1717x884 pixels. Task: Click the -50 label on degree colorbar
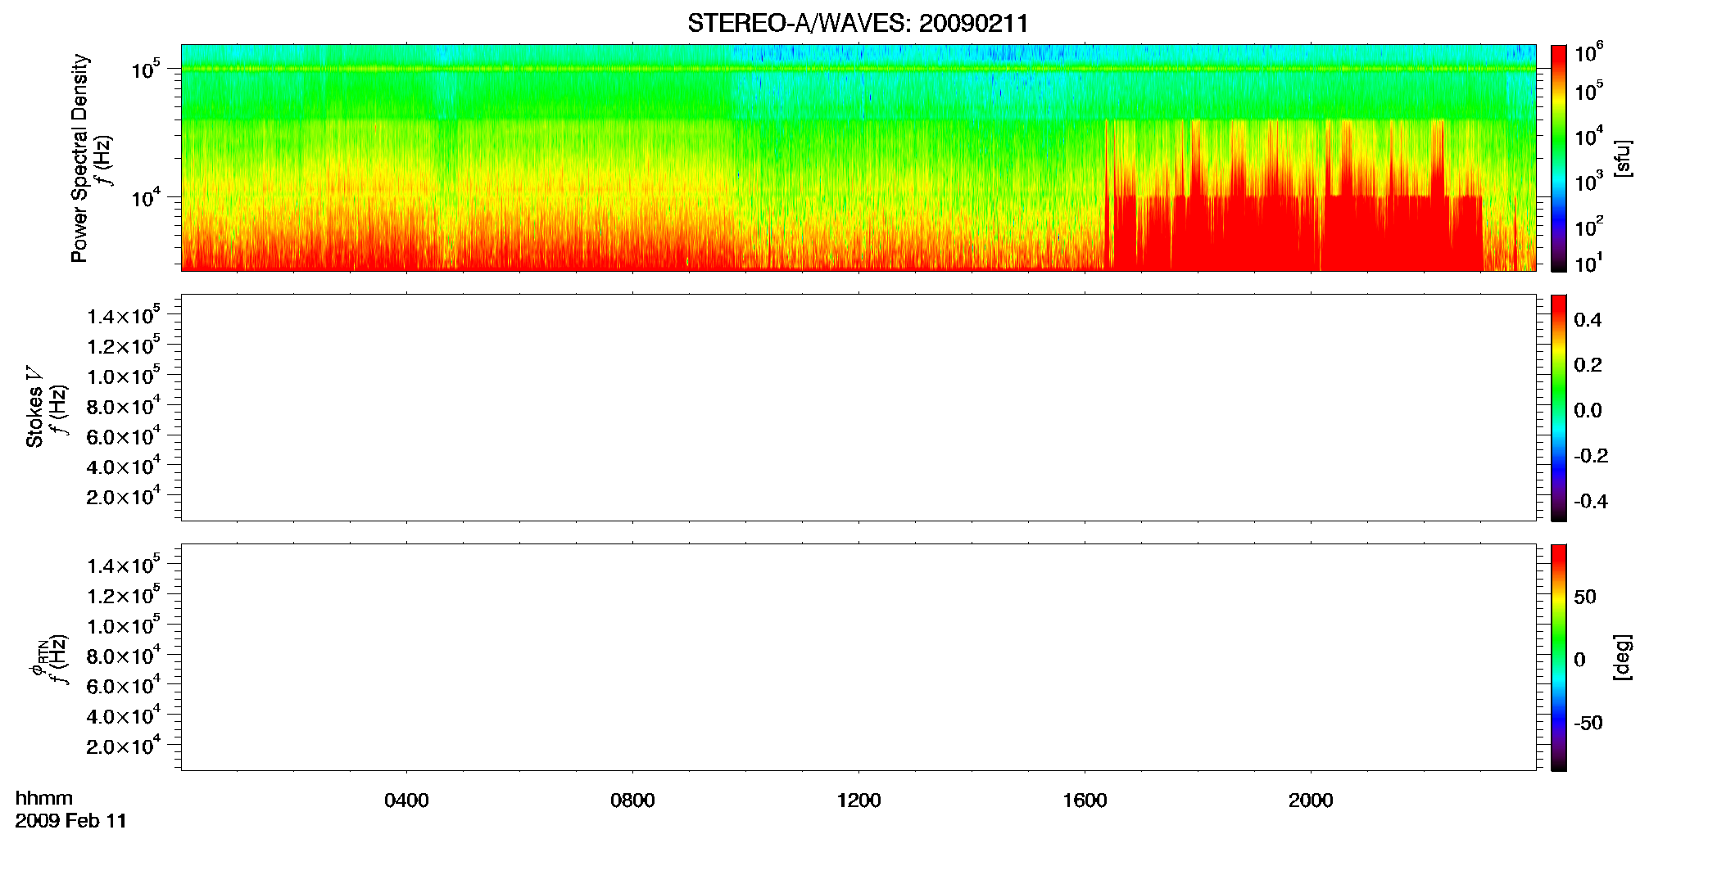pos(1588,723)
